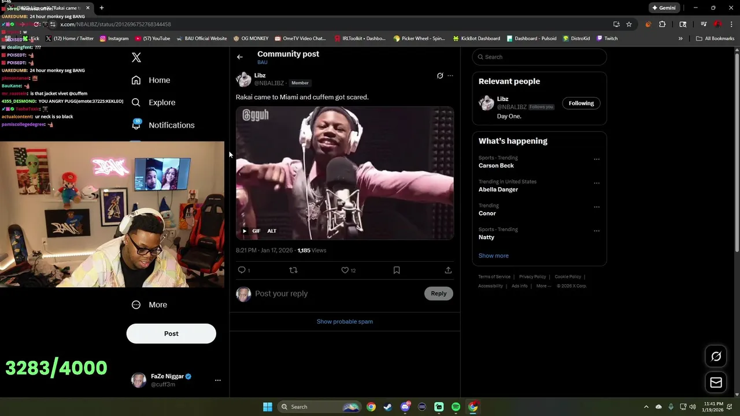Click the white Post button
740x416 pixels.
tap(171, 333)
